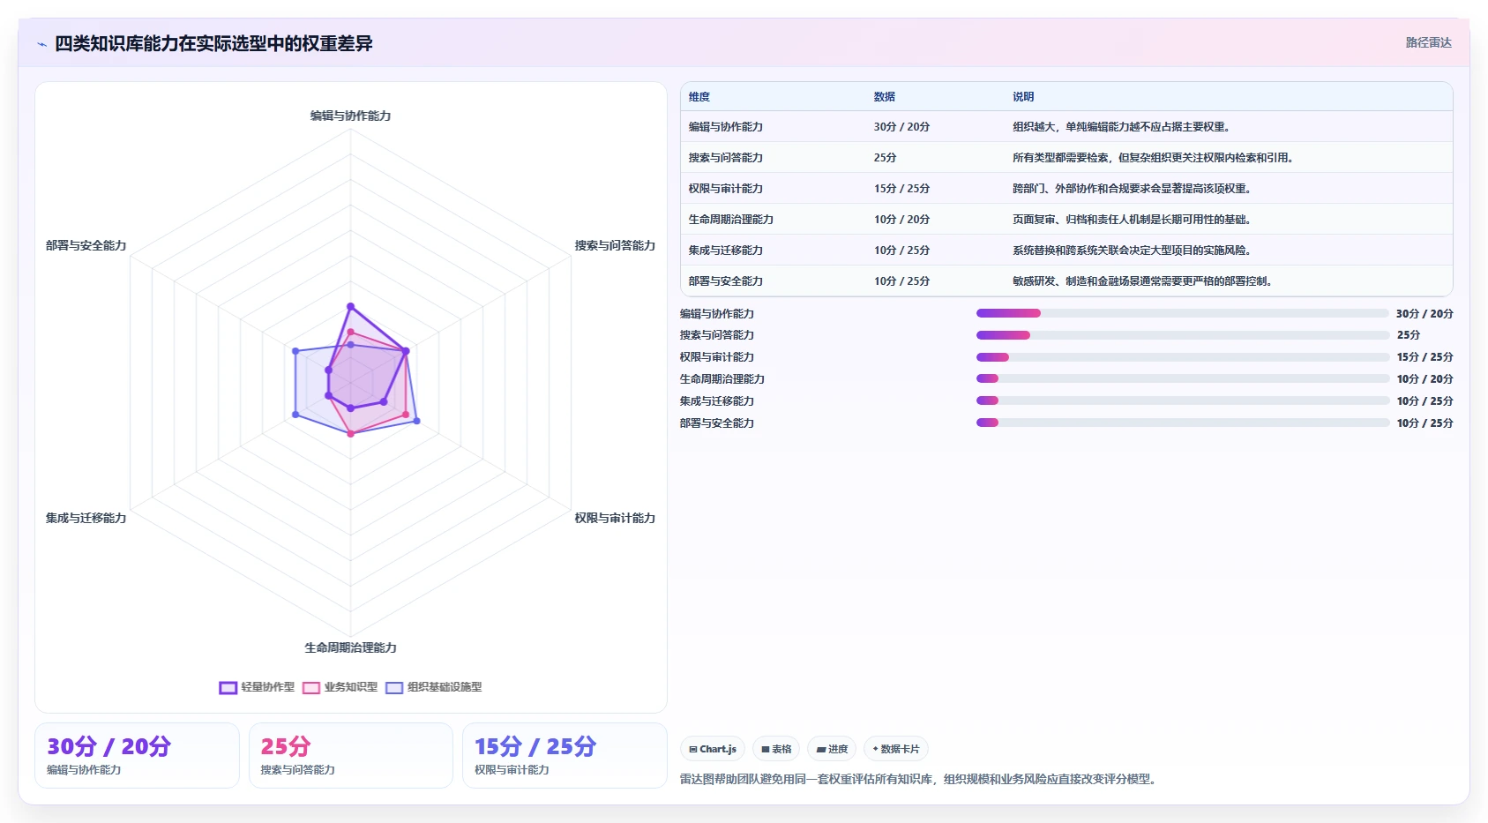Click the 表格 tag chip
Screen dimensions: 1488x823
coord(776,749)
